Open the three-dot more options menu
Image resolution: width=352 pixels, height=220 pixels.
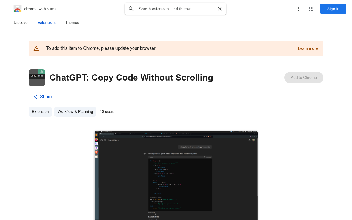pos(299,9)
